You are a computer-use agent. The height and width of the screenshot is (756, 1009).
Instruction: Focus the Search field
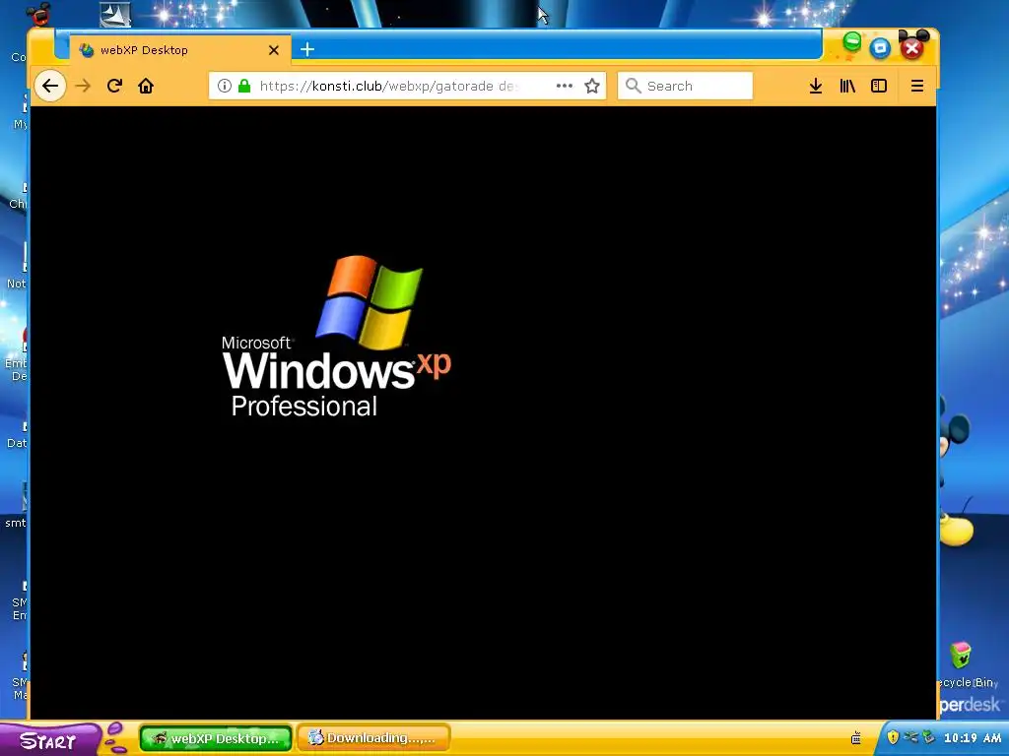point(685,87)
